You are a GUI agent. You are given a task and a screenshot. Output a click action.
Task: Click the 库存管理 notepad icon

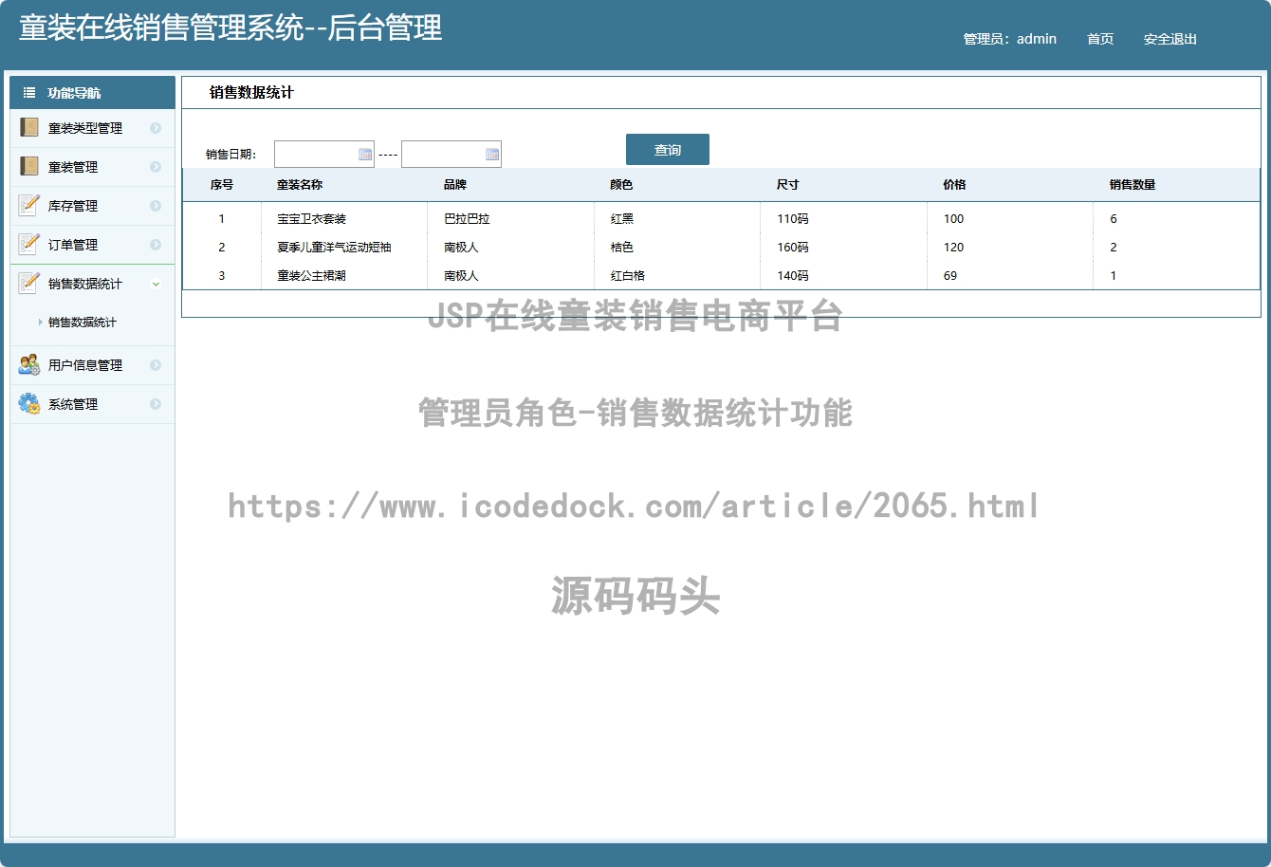click(28, 205)
